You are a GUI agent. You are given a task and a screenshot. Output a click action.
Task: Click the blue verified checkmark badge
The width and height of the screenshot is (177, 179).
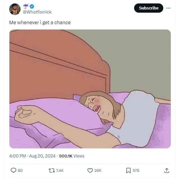click(33, 6)
